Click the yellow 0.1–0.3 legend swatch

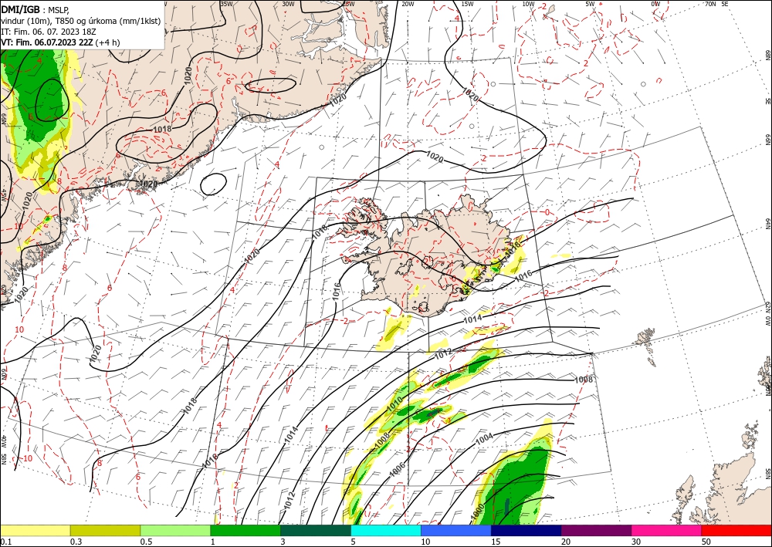(x=35, y=530)
